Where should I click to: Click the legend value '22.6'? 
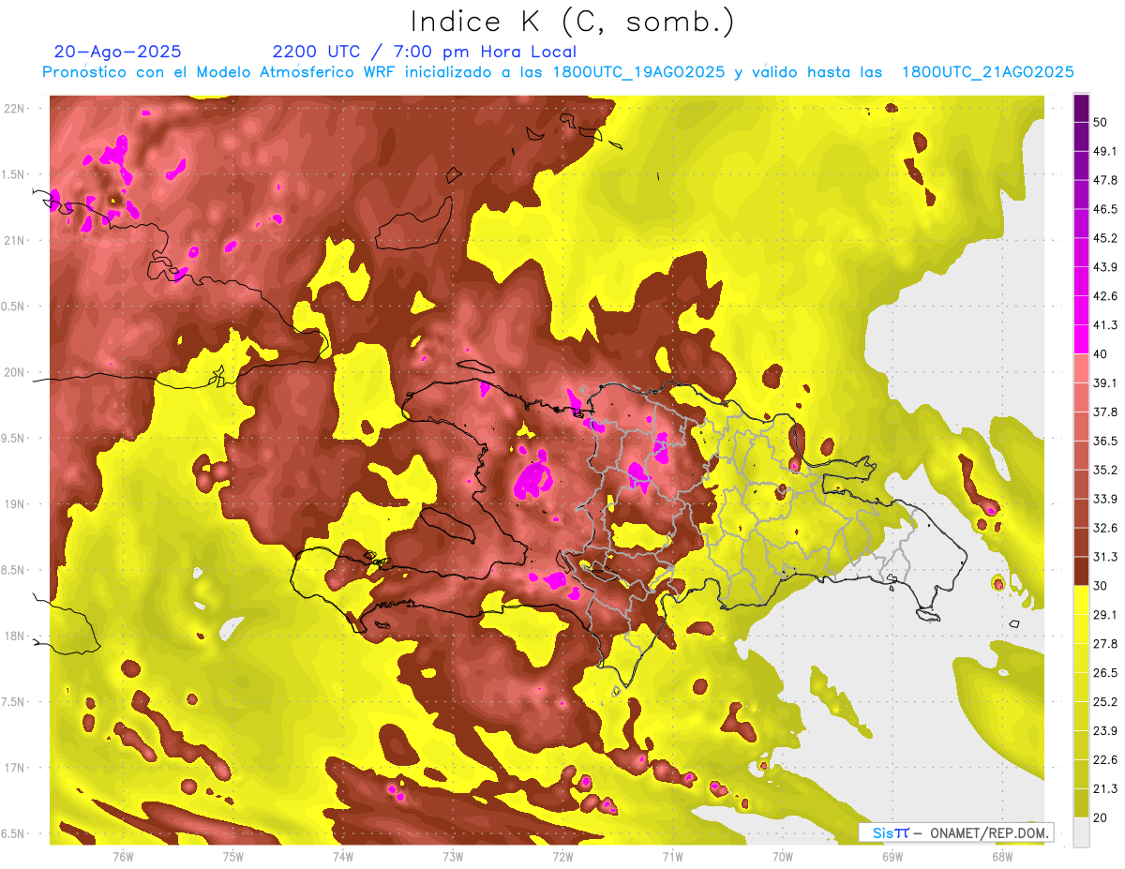(x=1105, y=760)
